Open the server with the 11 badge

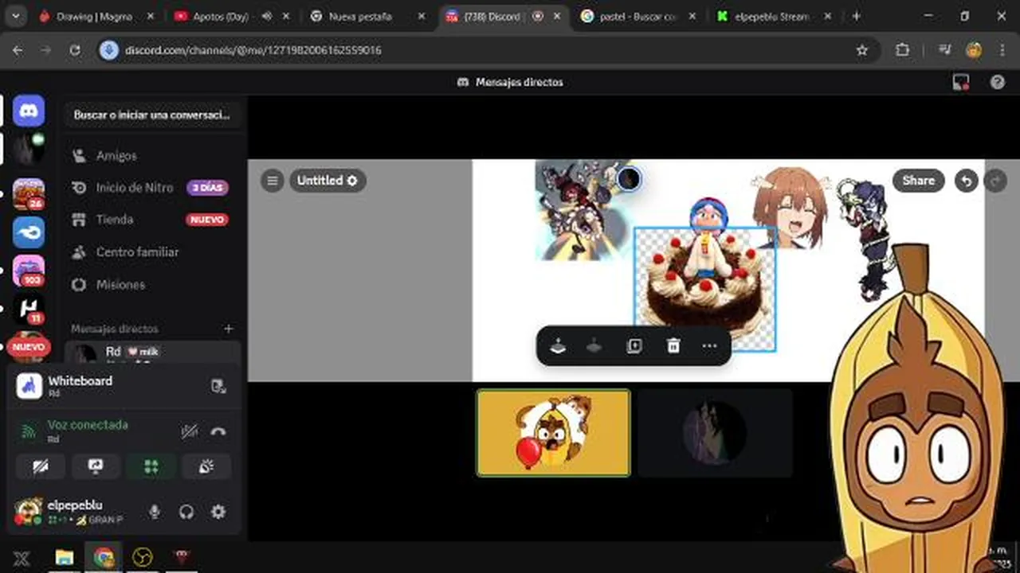29,308
